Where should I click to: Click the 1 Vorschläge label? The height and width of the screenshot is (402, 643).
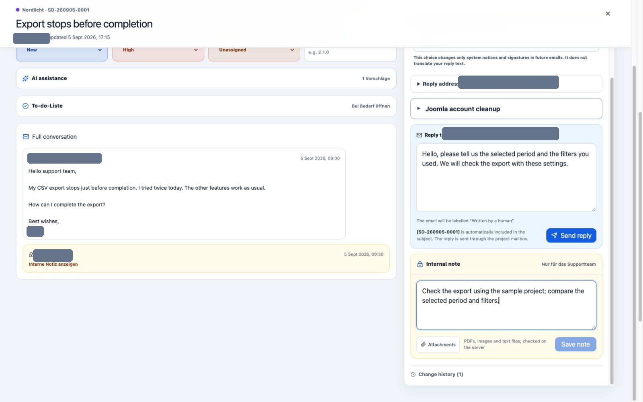[376, 78]
